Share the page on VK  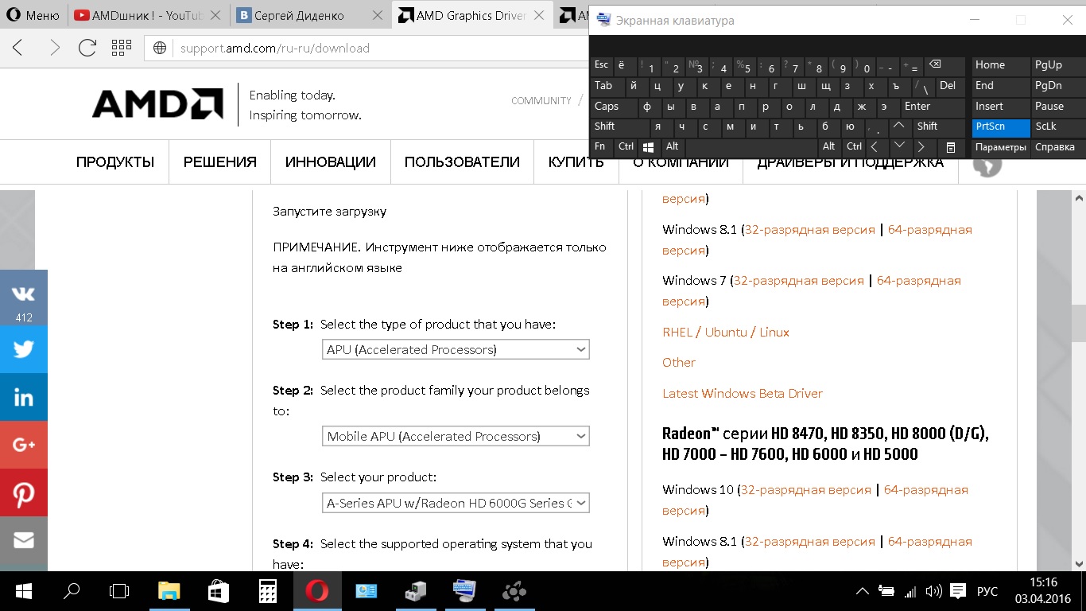pos(24,298)
